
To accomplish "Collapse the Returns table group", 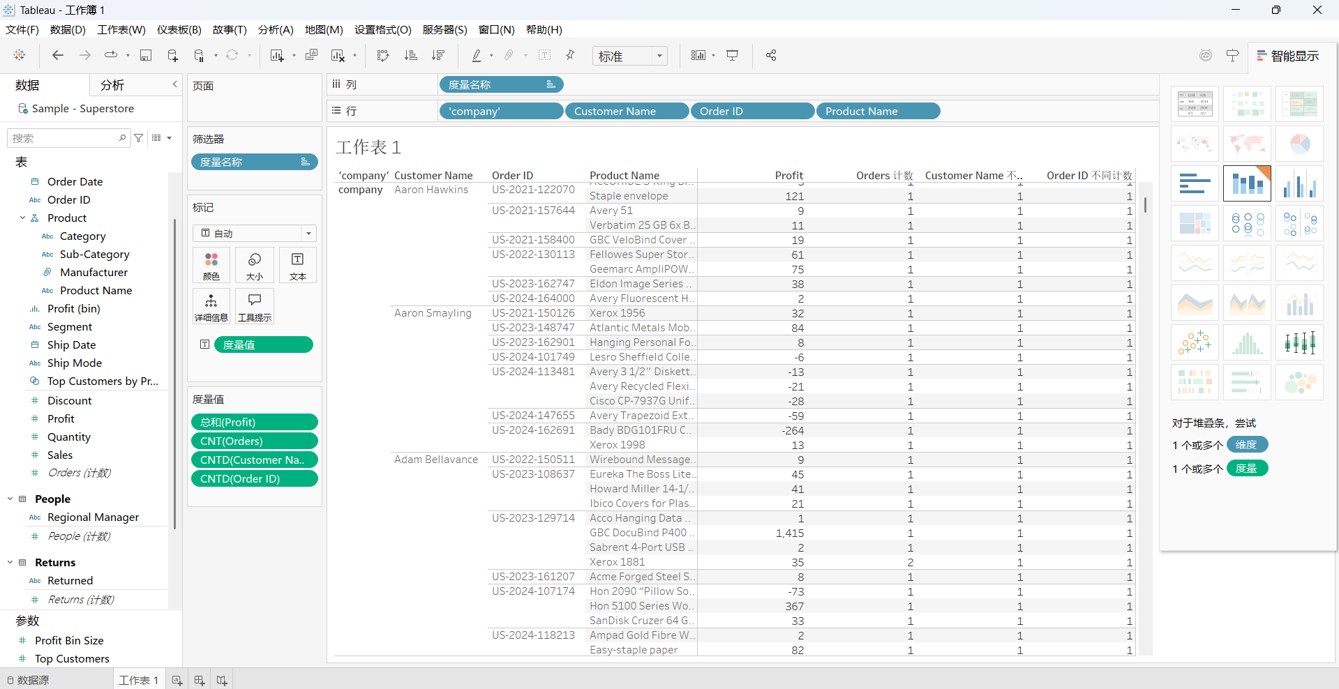I will coord(10,562).
